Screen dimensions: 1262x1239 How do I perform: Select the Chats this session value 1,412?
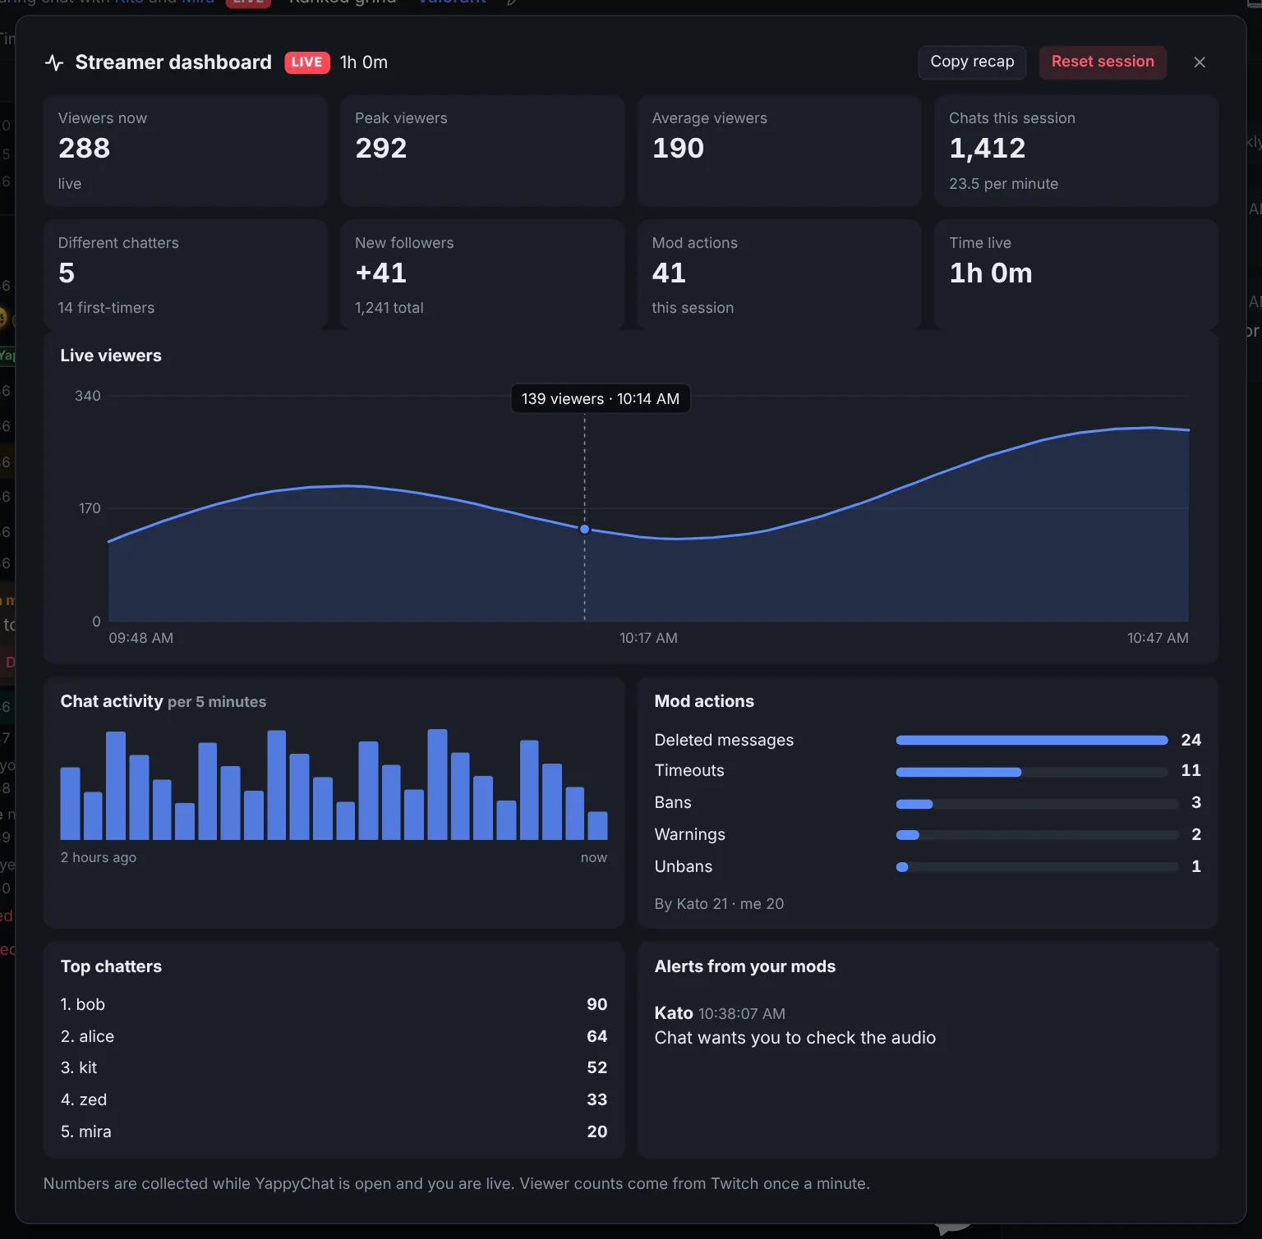[988, 149]
